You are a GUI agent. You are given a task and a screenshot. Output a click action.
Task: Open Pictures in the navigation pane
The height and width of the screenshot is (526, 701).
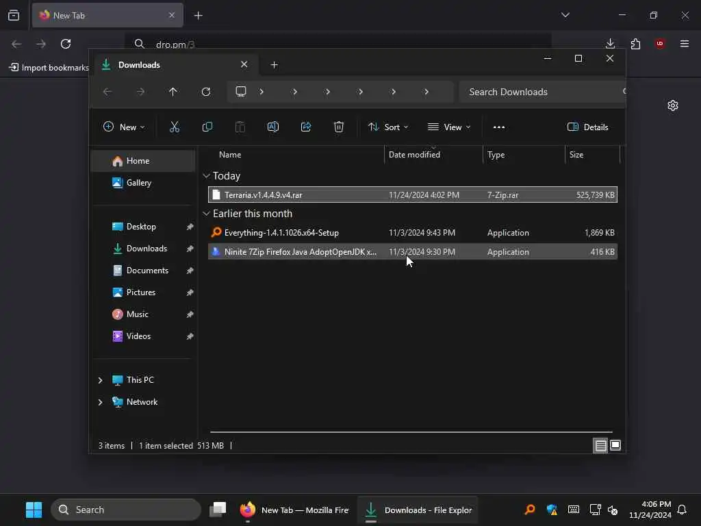[x=143, y=292]
